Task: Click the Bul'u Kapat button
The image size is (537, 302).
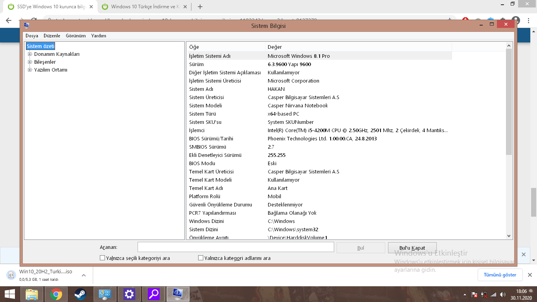Action: (412, 248)
